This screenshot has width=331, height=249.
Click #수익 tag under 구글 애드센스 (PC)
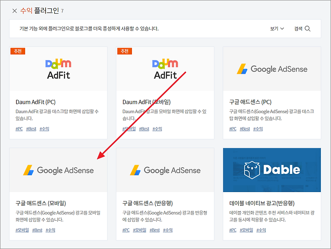pos(258,129)
